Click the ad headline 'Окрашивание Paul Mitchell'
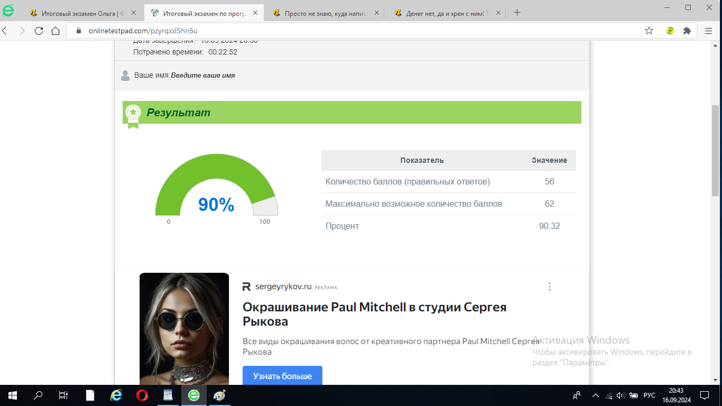This screenshot has height=406, width=722. pyautogui.click(x=374, y=314)
